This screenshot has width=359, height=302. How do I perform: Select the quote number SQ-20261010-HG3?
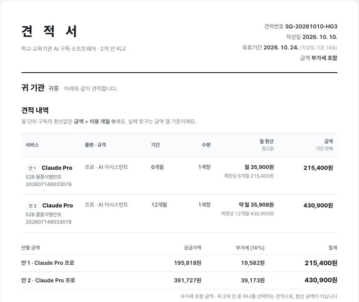[x=311, y=26]
